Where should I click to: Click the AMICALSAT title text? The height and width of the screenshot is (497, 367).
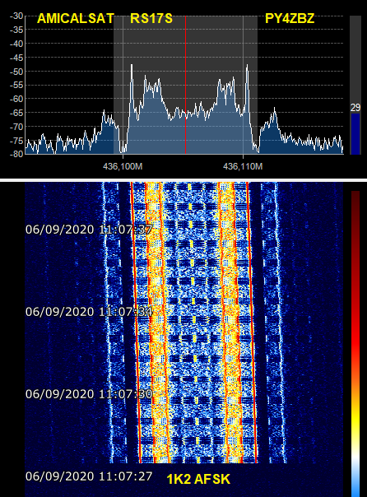pyautogui.click(x=76, y=18)
